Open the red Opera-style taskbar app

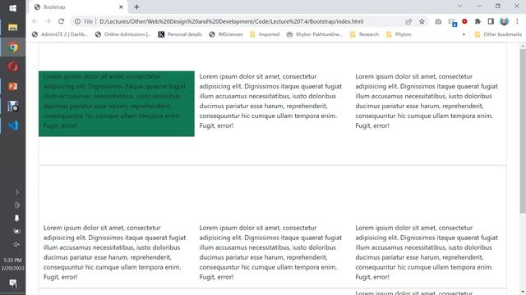tap(13, 67)
